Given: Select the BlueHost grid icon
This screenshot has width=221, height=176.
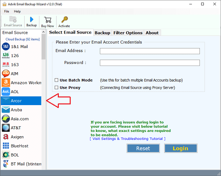Looking at the screenshot, I should click(x=6, y=146).
